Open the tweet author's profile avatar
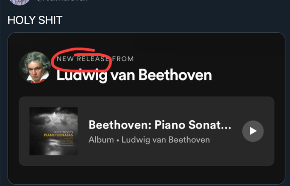The image size is (290, 186). (x=19, y=2)
